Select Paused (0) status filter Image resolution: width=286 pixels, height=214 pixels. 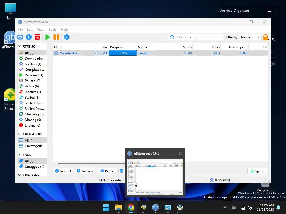tap(32, 81)
